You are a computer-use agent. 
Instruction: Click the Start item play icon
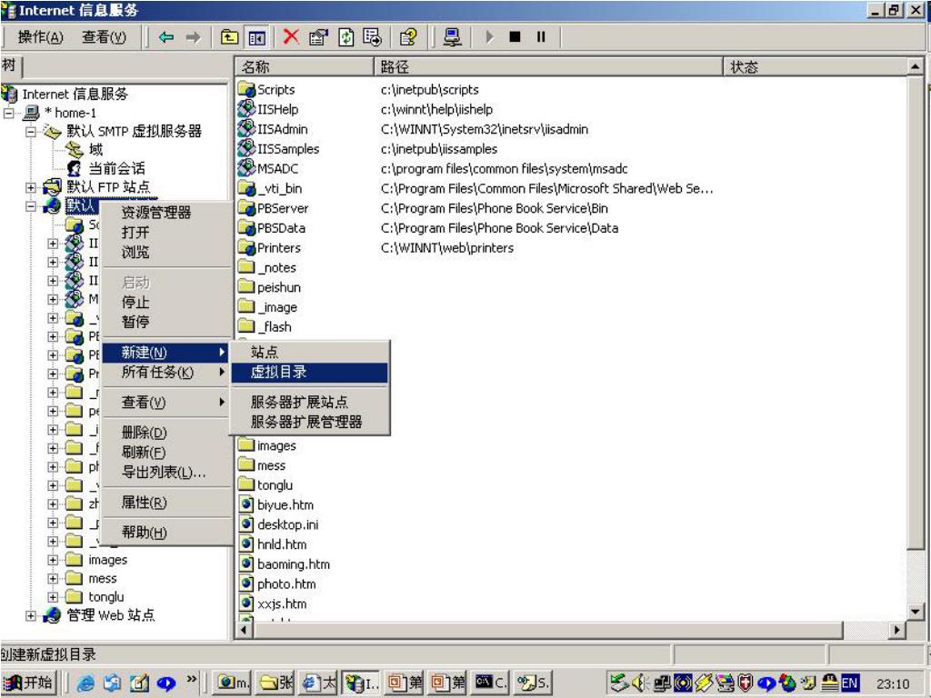(x=489, y=36)
